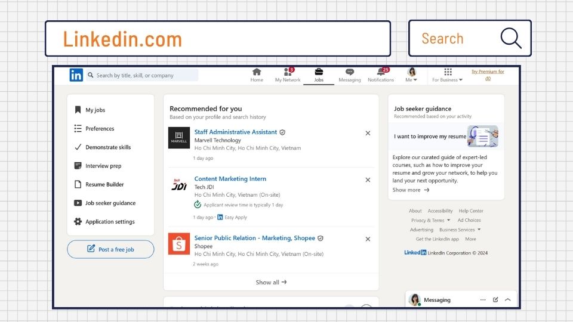The image size is (573, 322).
Task: Expand the Messaging panel chevron
Action: click(508, 300)
